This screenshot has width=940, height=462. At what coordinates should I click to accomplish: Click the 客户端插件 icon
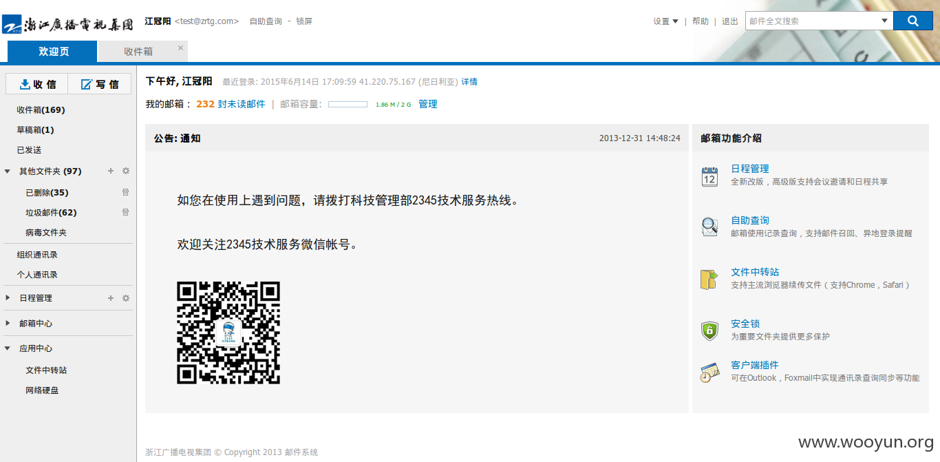[709, 372]
